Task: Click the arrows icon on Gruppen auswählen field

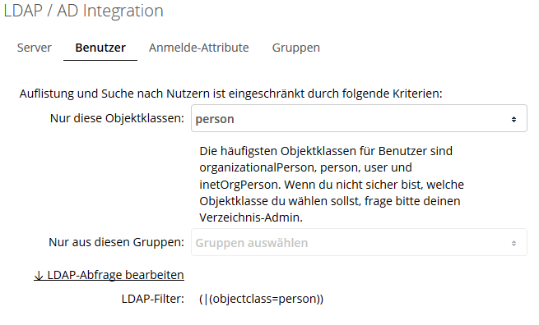Action: pos(513,243)
